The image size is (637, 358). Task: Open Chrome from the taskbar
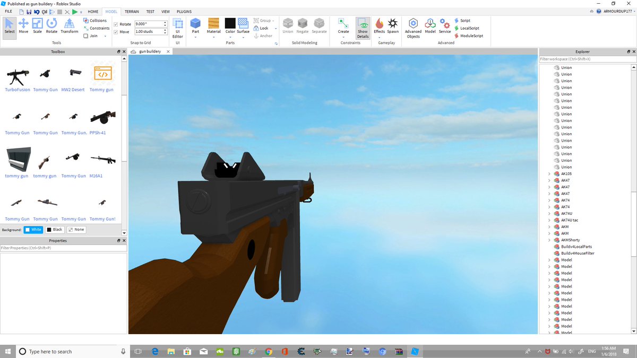(269, 351)
